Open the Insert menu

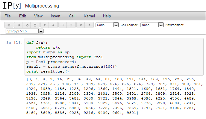click(x=55, y=16)
